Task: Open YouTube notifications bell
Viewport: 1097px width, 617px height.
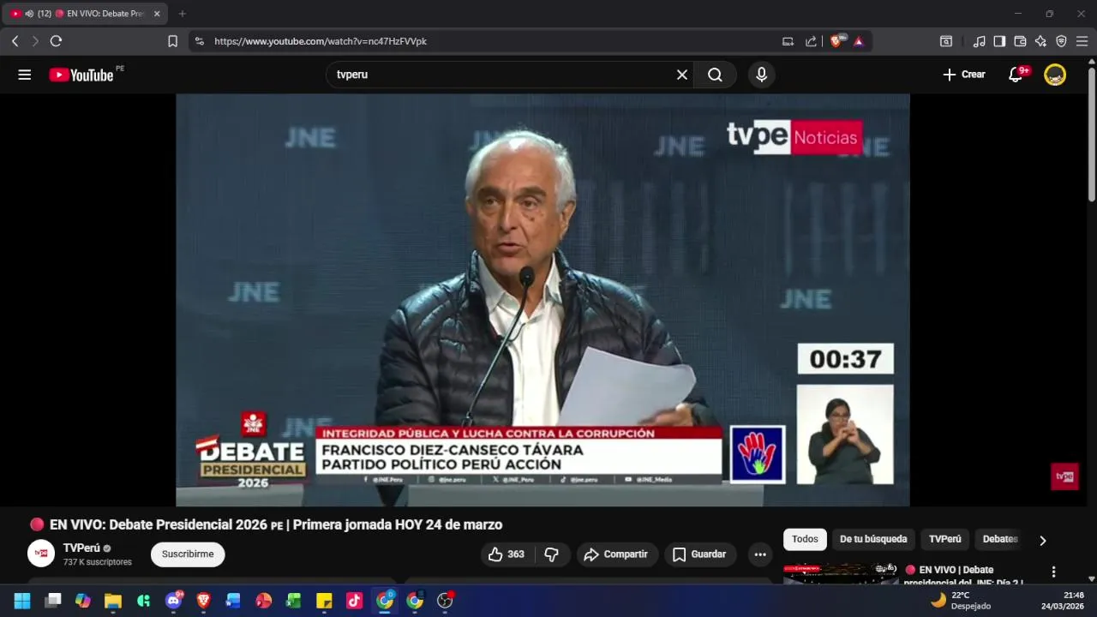Action: [x=1016, y=75]
